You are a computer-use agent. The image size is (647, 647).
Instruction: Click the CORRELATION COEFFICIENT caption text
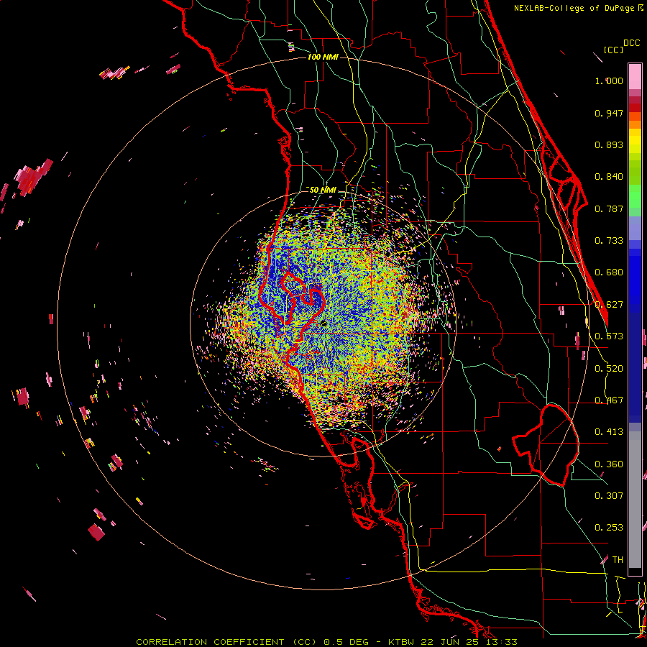210,642
